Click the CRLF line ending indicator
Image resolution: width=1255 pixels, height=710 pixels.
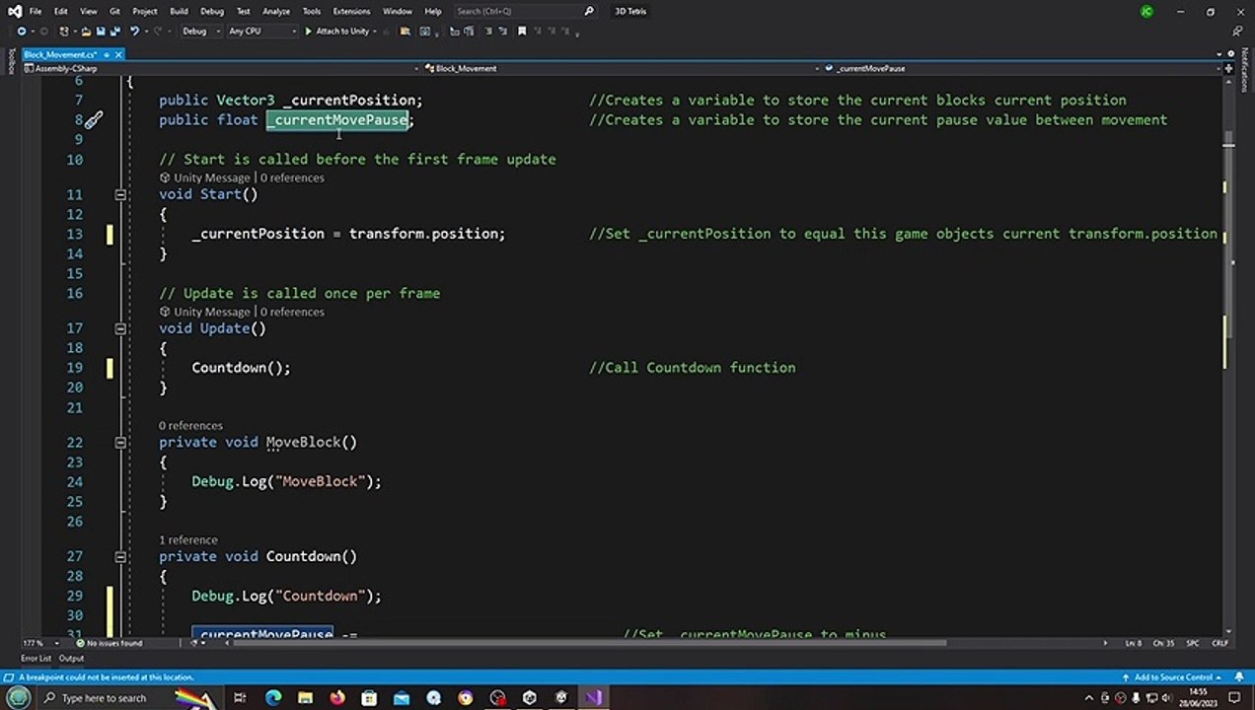[x=1220, y=643]
